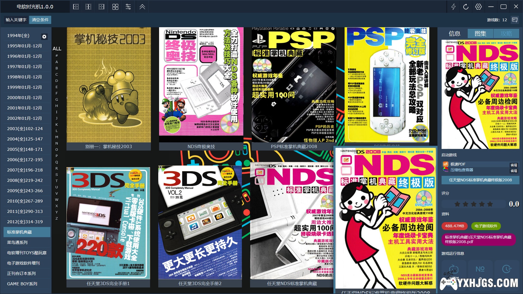Screen dimensions: 523x294
Task: Switch to four-square grid view
Action: point(115,7)
